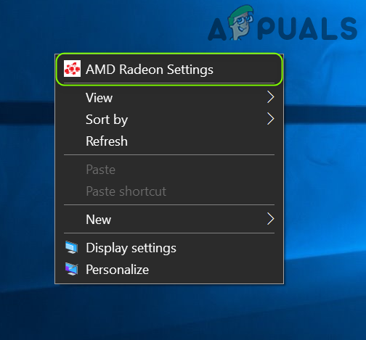Click the red AMD Radeon icon
Image resolution: width=366 pixels, height=340 pixels.
(x=72, y=69)
